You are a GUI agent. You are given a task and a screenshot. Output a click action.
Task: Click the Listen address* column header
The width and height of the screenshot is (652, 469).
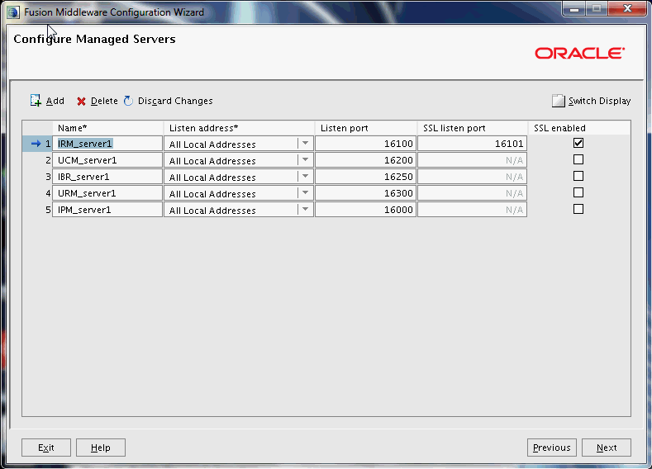click(239, 128)
